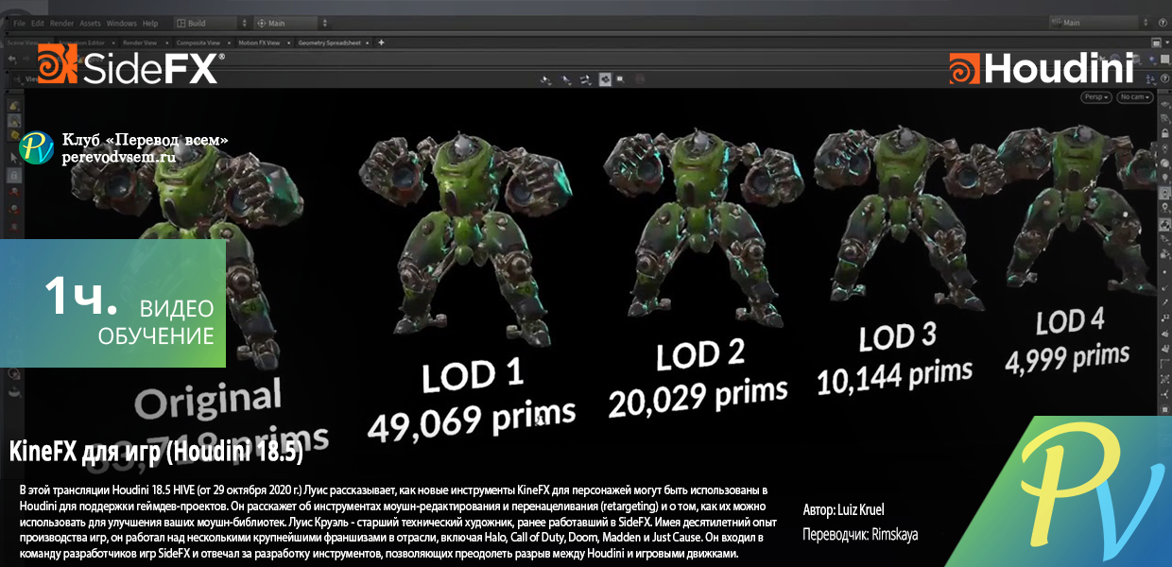Open the Help menu
The height and width of the screenshot is (567, 1172).
pyautogui.click(x=150, y=23)
